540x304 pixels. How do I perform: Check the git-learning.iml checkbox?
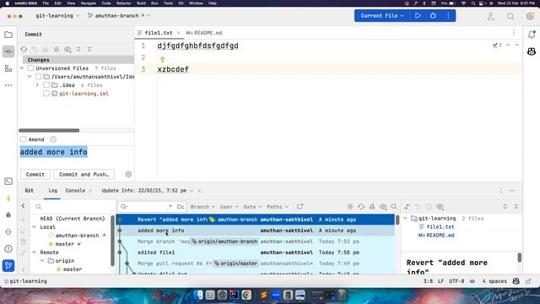click(46, 94)
